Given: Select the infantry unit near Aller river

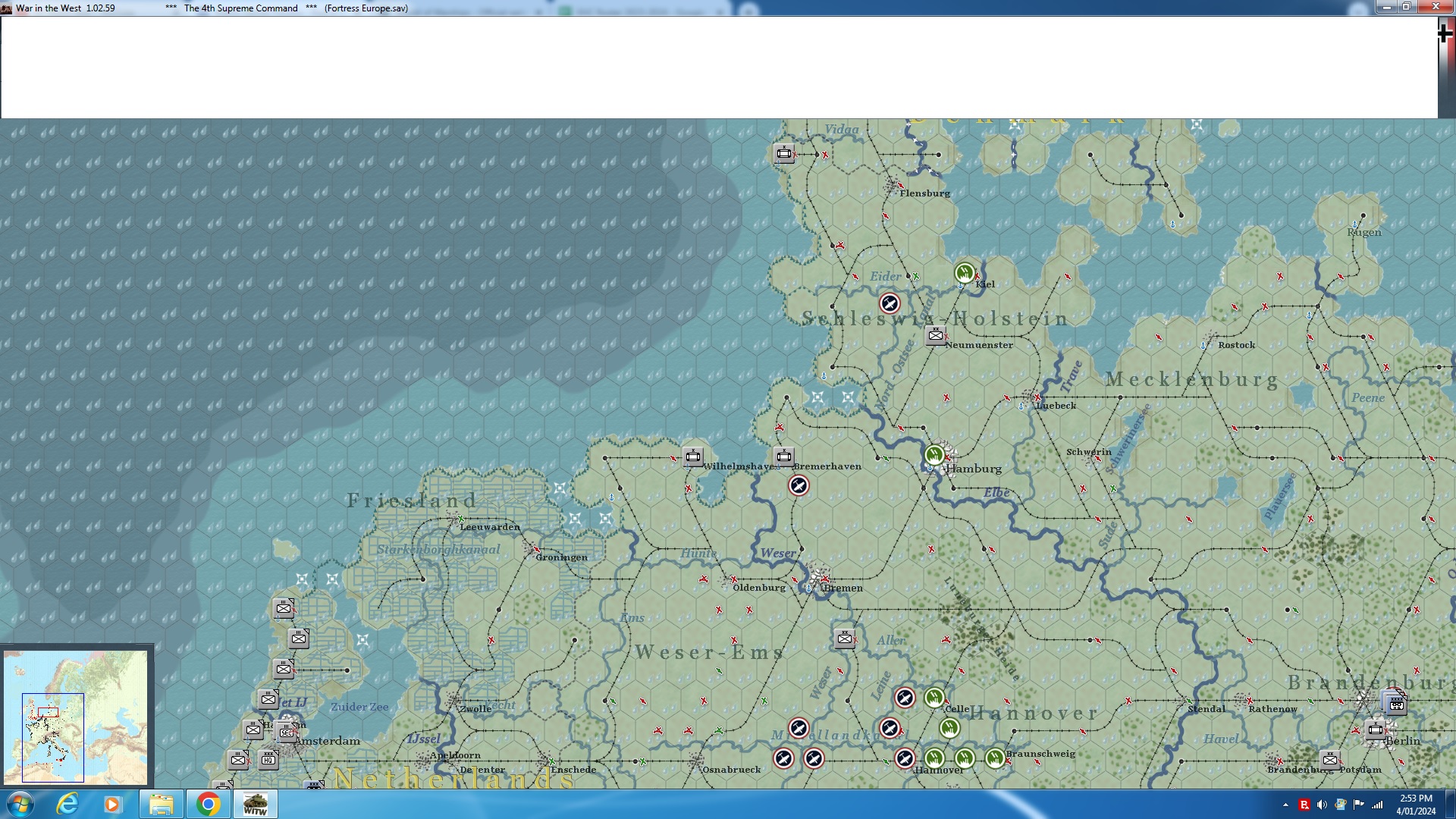Looking at the screenshot, I should pos(845,639).
